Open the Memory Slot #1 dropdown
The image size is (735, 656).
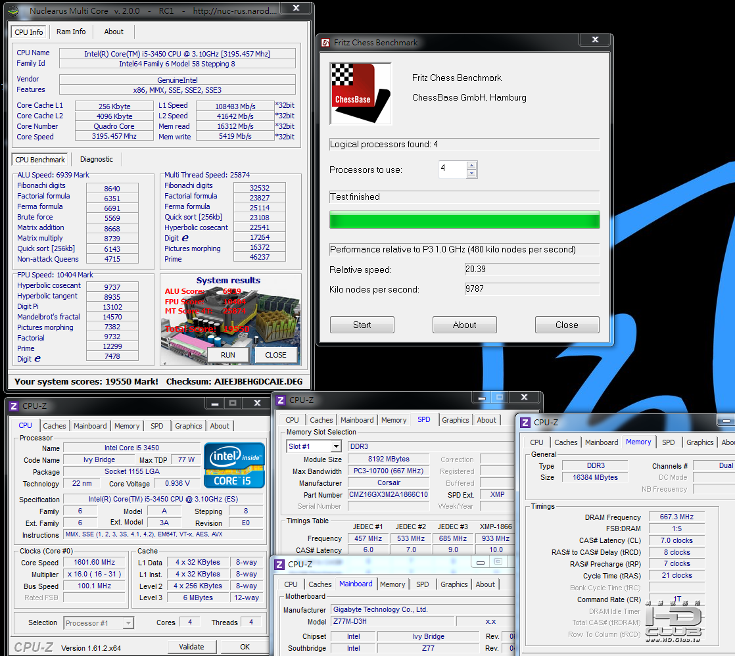(x=336, y=446)
